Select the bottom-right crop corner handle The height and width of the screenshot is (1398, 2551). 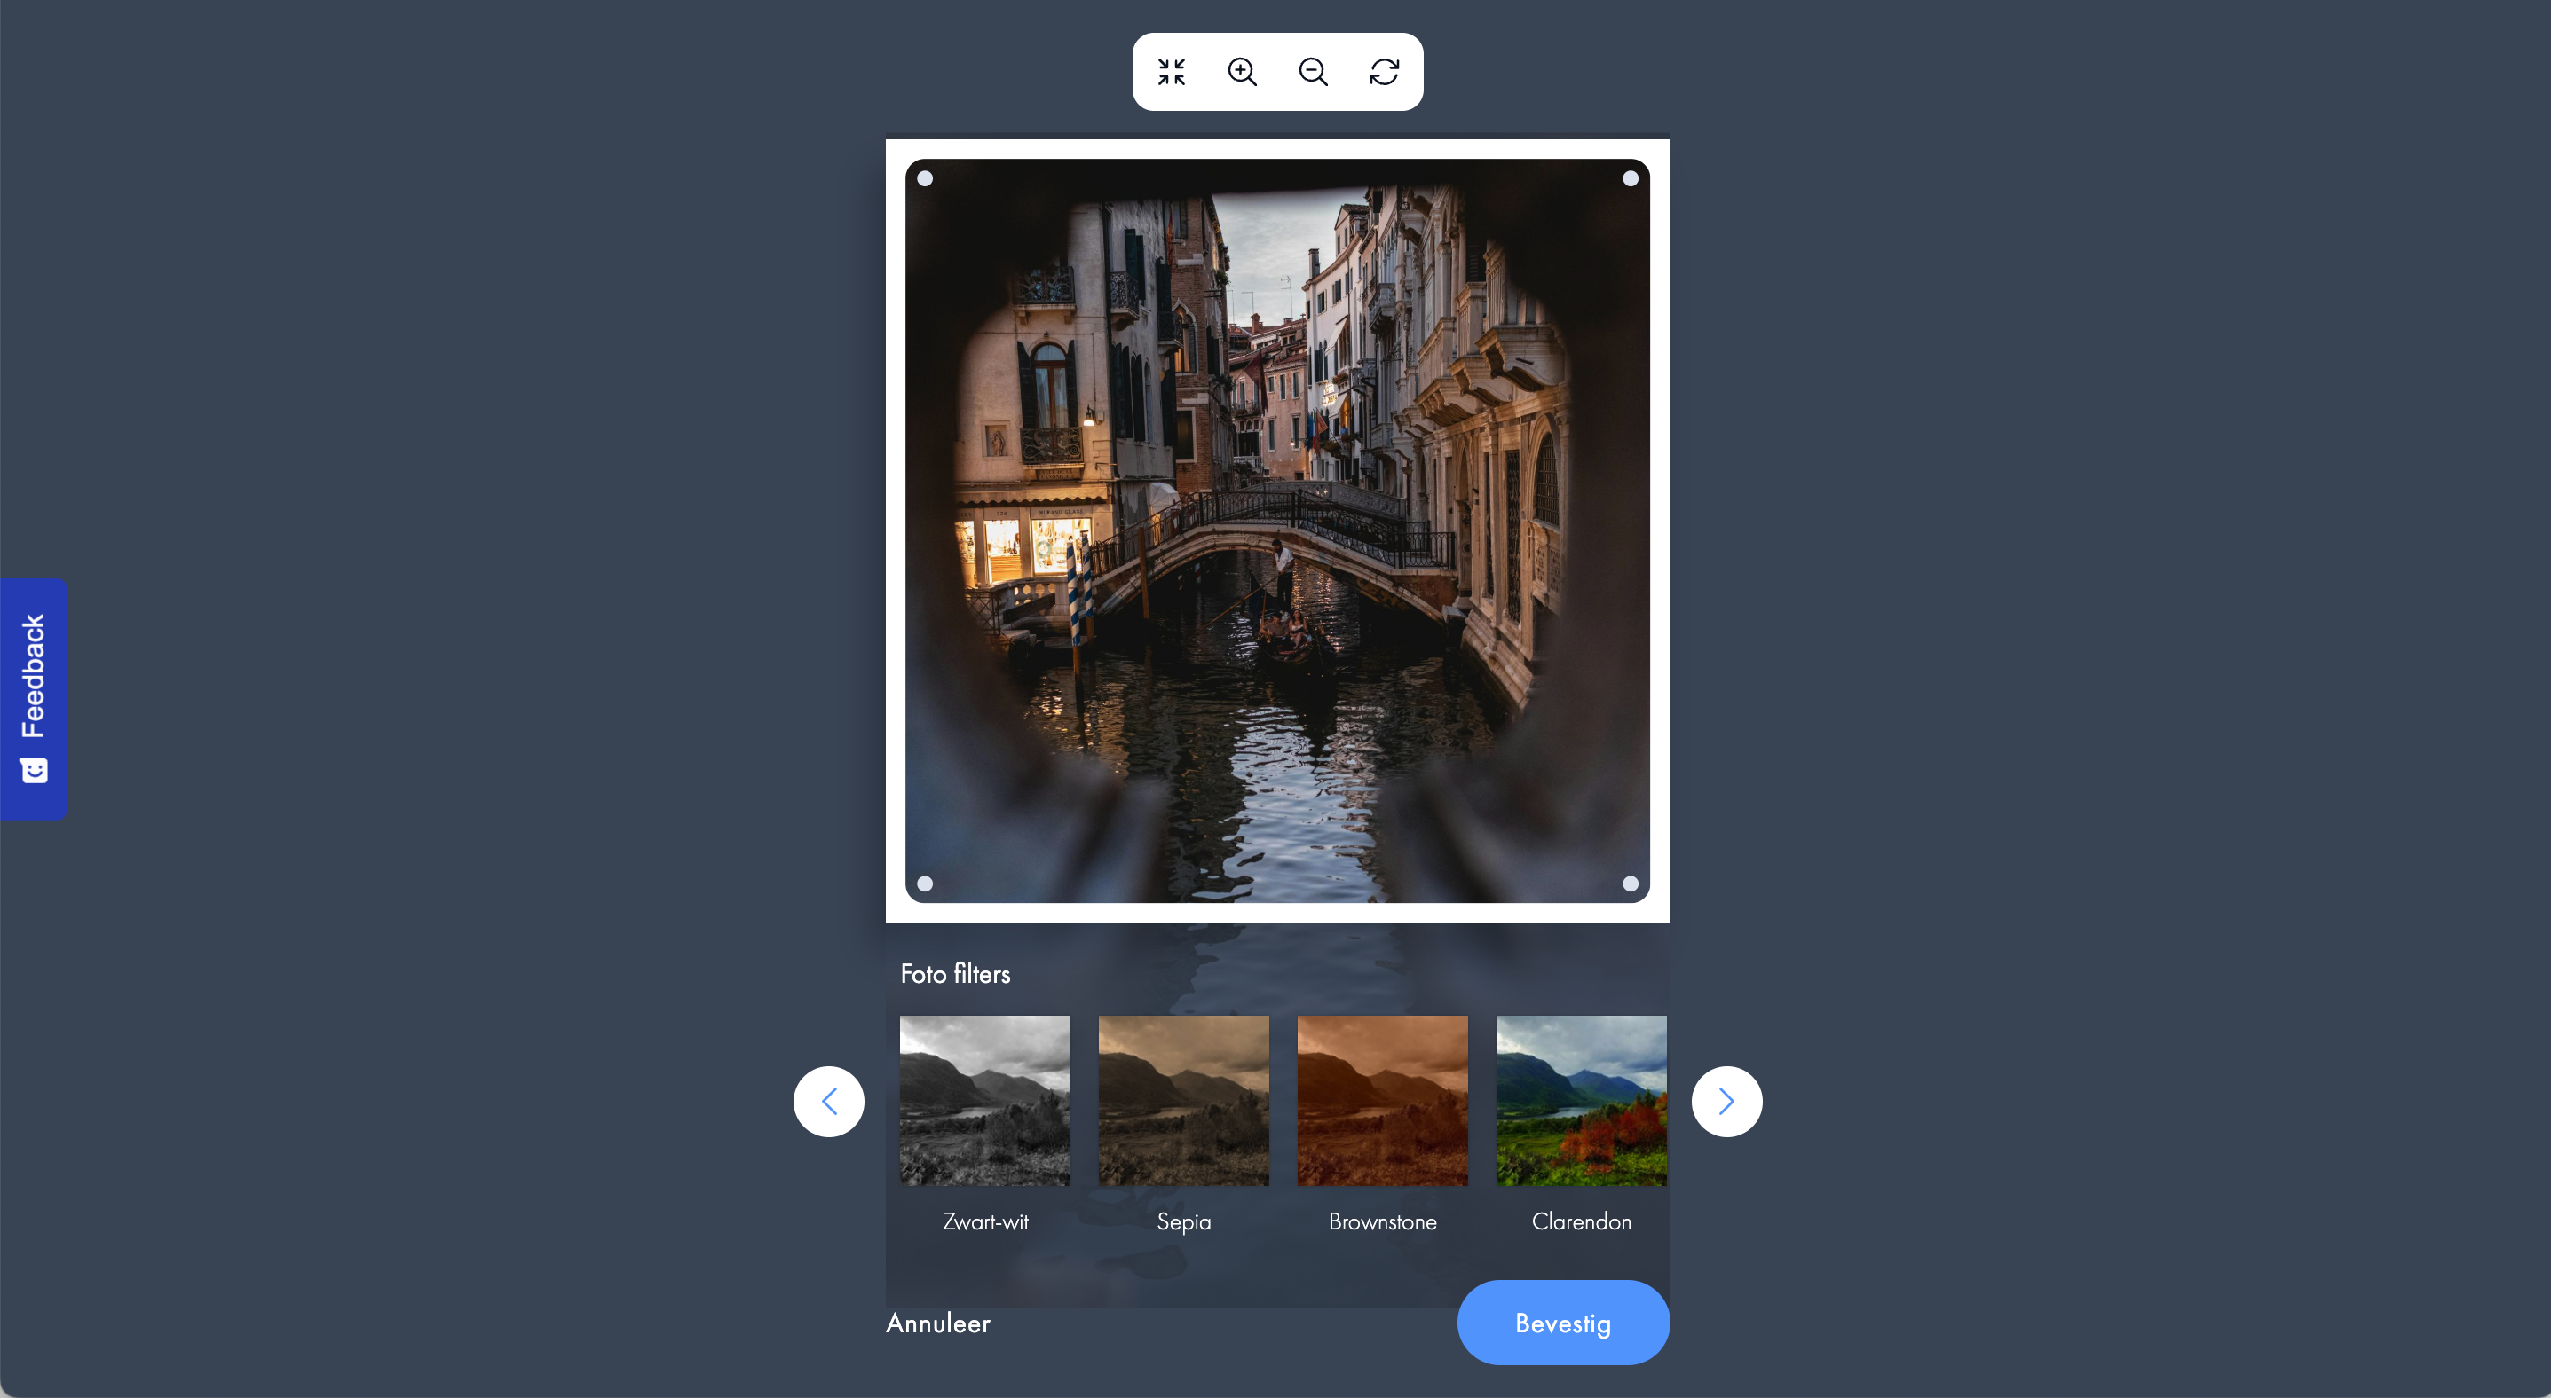click(1630, 884)
